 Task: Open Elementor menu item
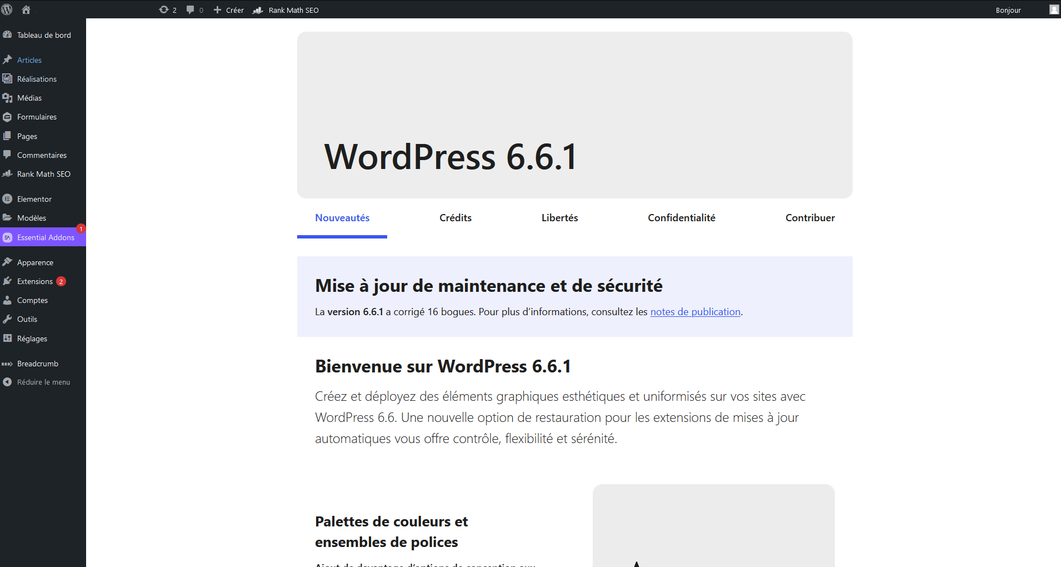point(34,199)
